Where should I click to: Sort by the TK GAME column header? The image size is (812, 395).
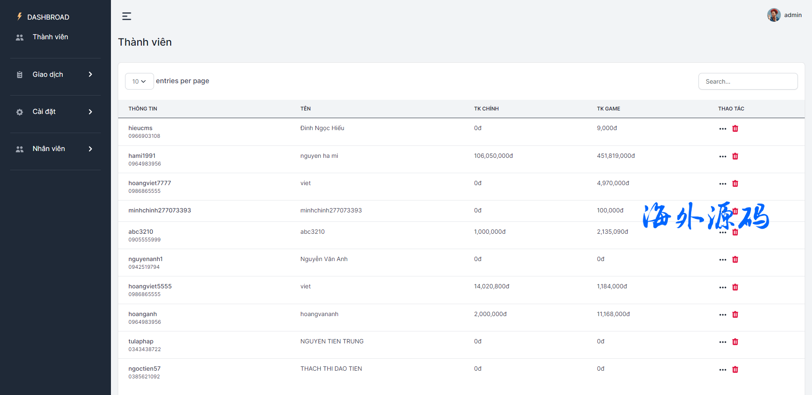[x=608, y=109]
